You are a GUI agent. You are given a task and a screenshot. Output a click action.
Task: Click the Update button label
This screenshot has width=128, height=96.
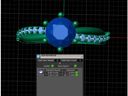click(47, 66)
